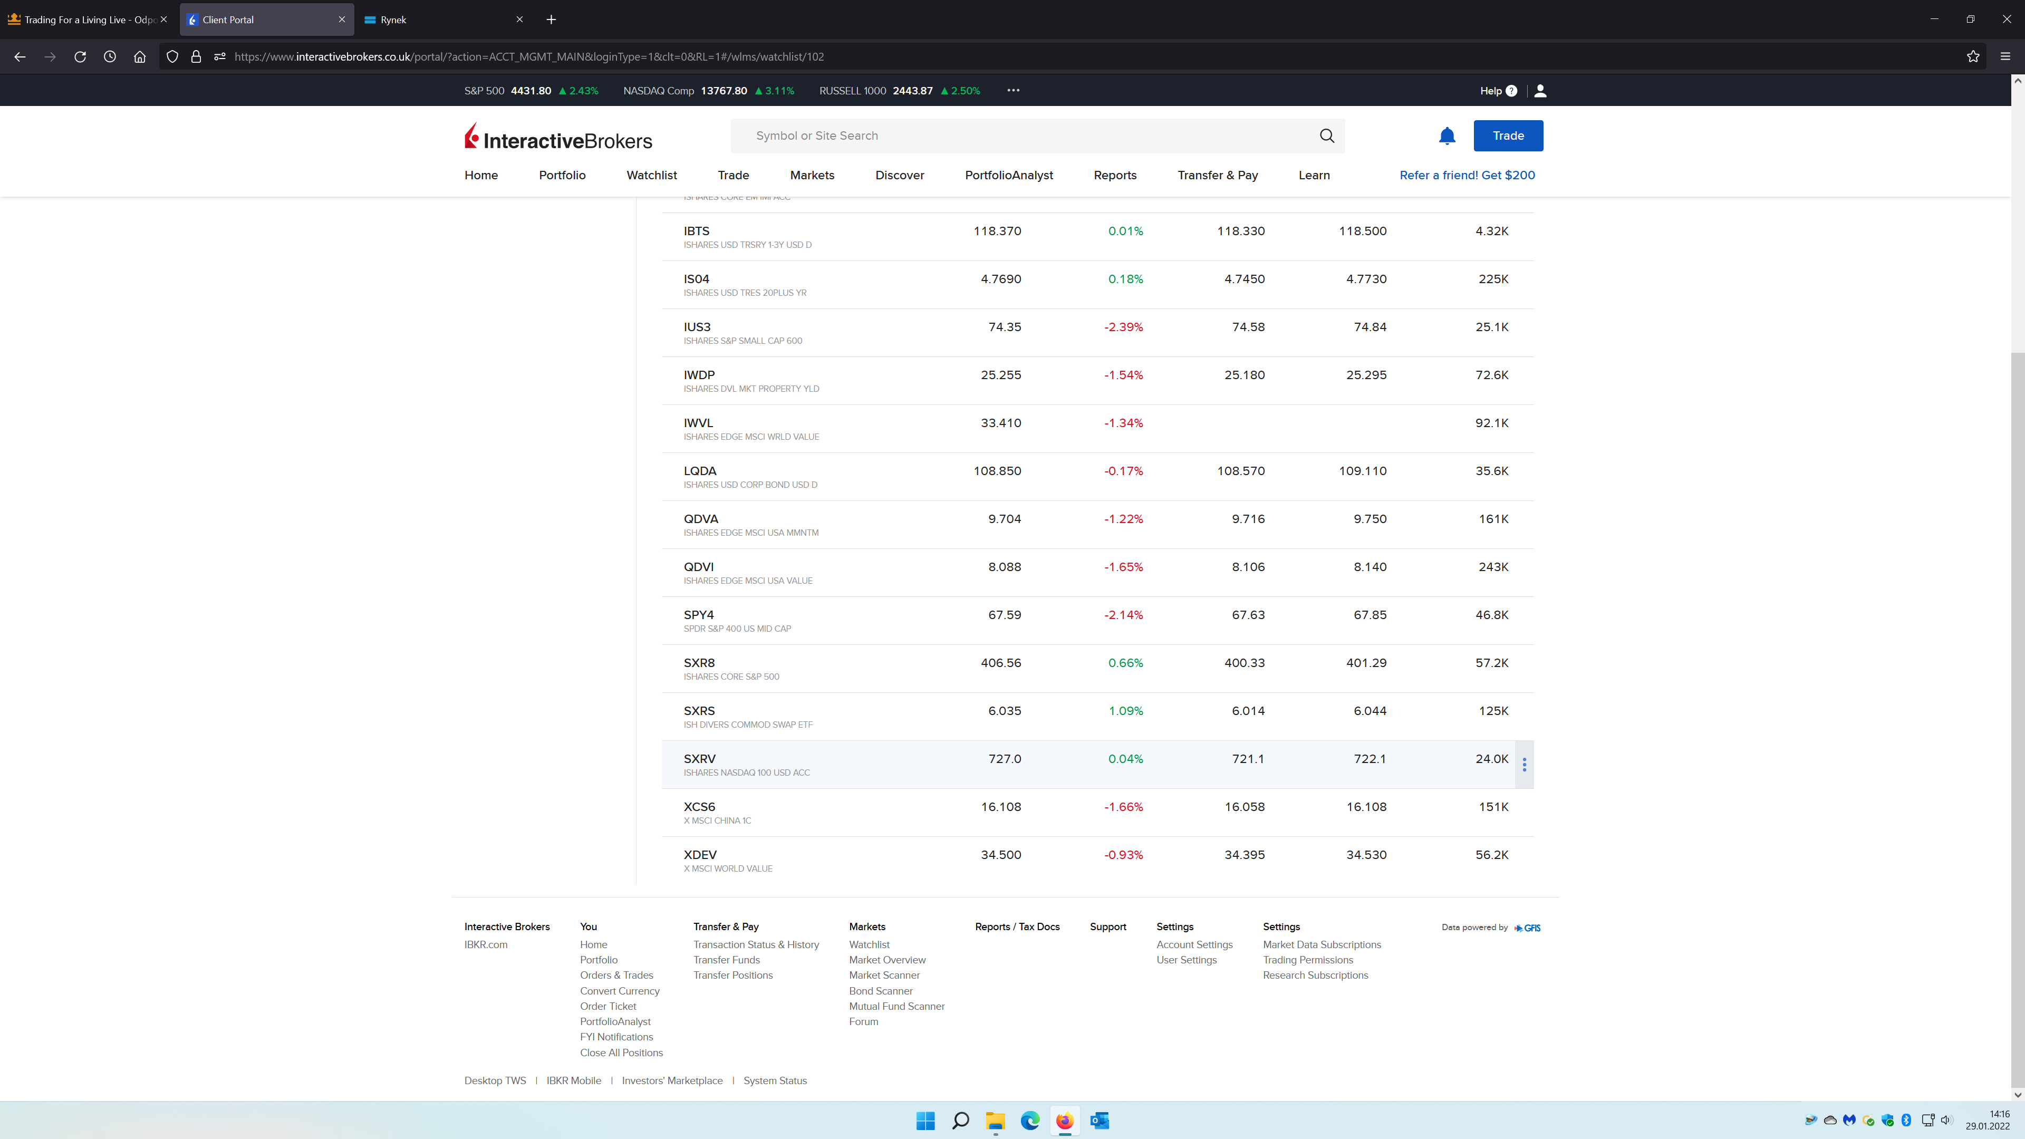The width and height of the screenshot is (2025, 1139).
Task: Click the search magnifier icon
Action: coord(1327,135)
